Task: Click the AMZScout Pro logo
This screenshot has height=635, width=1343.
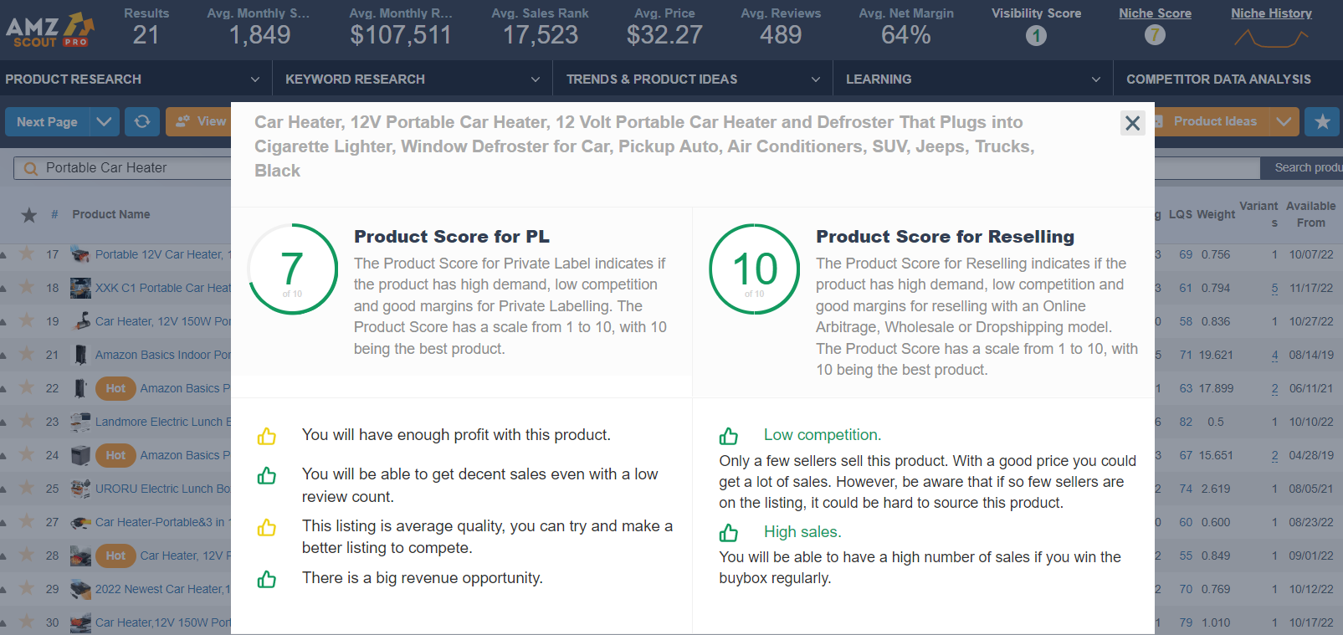Action: tap(49, 28)
